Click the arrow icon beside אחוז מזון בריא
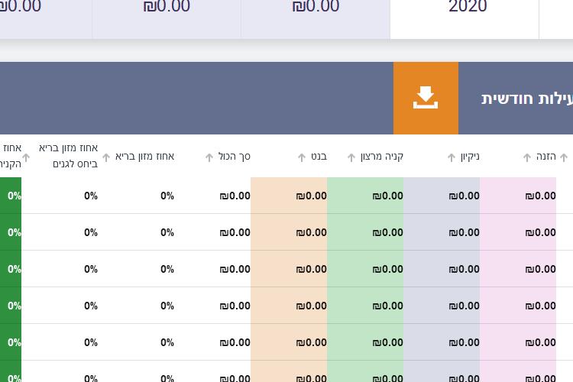Screen dimensions: 573x382 click(x=106, y=157)
